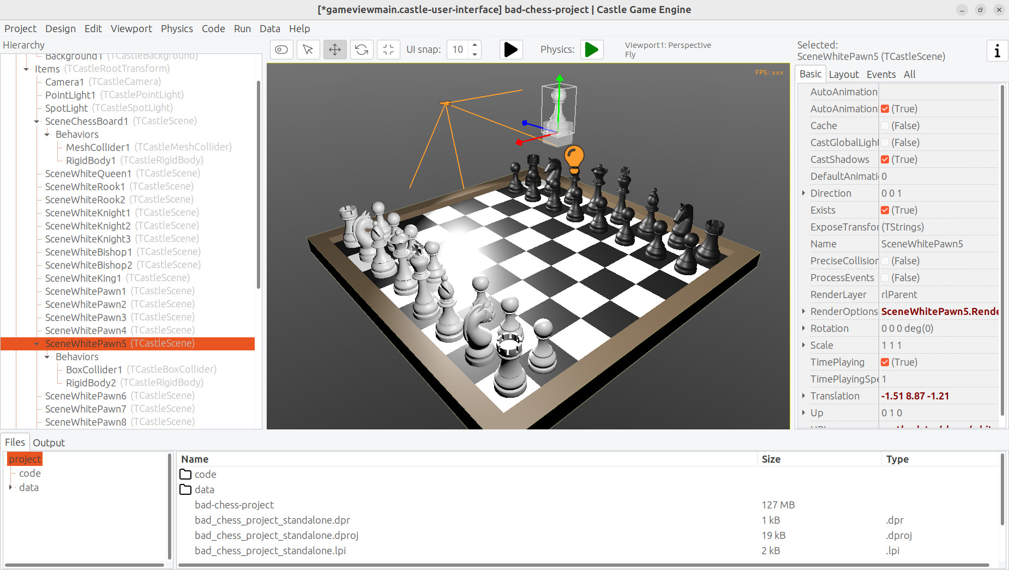Edit the Name value SceneWhitePawn5

point(939,244)
